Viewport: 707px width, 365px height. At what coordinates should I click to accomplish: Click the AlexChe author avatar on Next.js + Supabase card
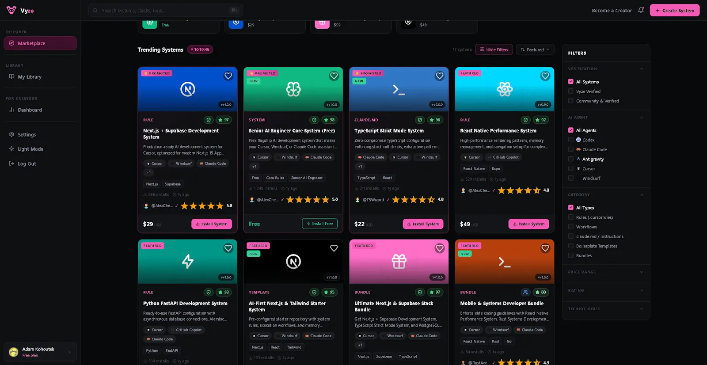coord(146,206)
